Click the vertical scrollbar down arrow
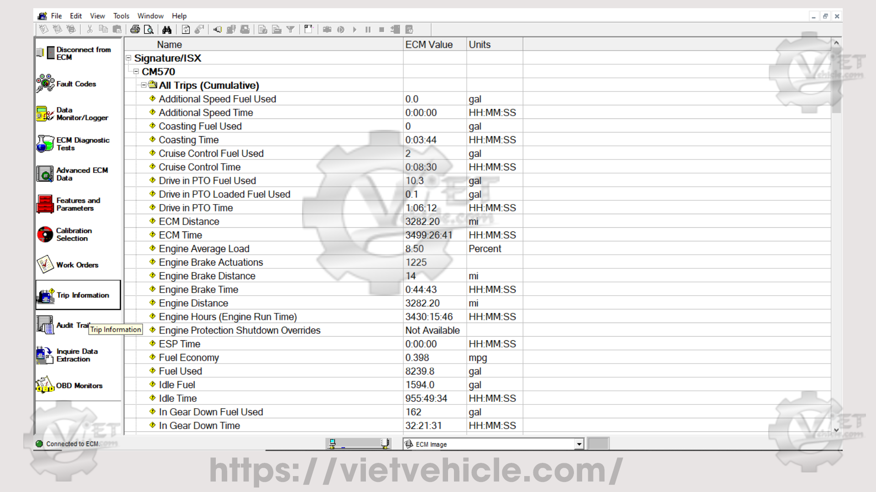The height and width of the screenshot is (492, 876). pyautogui.click(x=836, y=430)
